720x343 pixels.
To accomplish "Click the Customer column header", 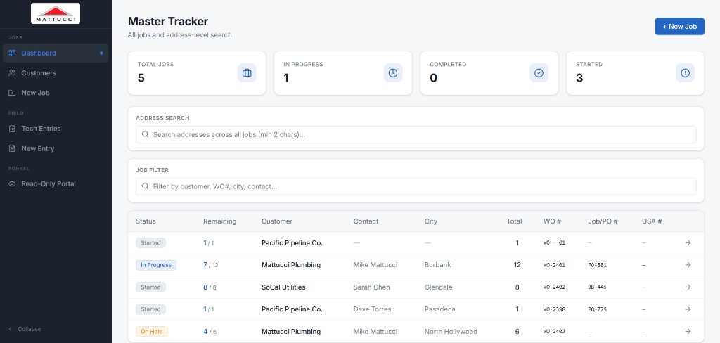I will pyautogui.click(x=277, y=221).
